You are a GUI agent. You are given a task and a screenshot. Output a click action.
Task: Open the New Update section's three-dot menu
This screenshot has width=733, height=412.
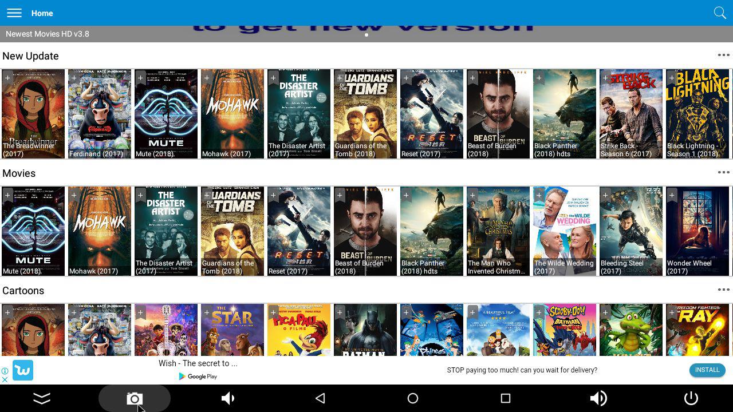[723, 56]
